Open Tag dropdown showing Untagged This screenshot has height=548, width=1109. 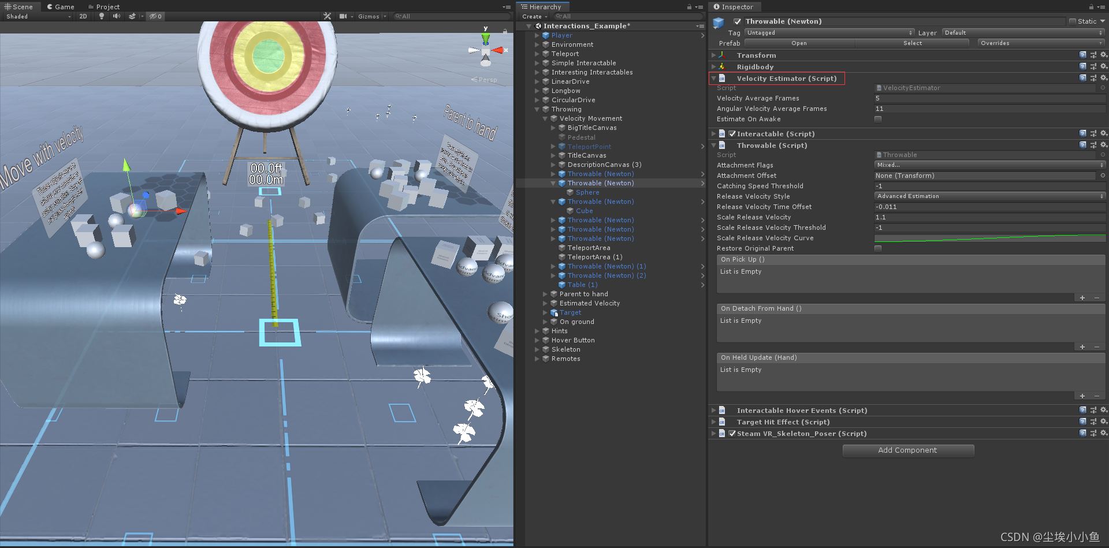pyautogui.click(x=829, y=33)
